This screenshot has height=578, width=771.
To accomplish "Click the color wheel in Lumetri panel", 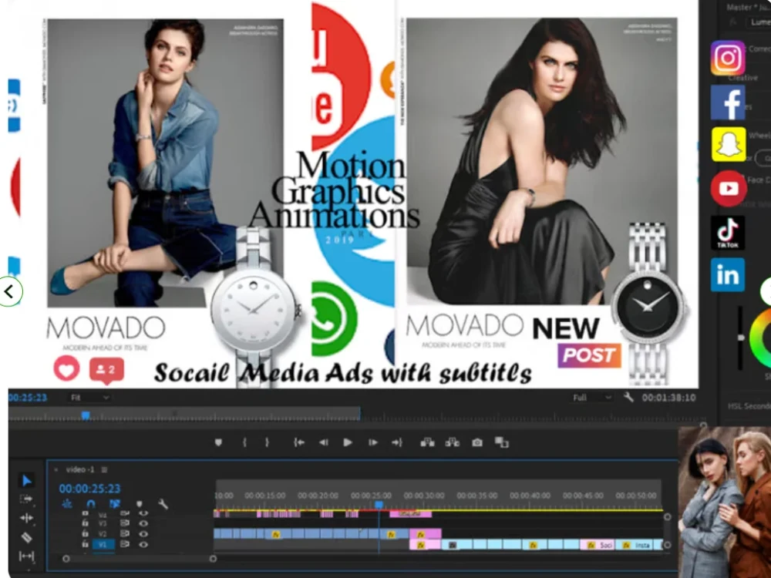I will (x=760, y=338).
